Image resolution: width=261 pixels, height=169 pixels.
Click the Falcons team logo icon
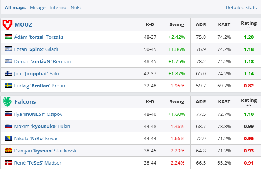tap(7, 101)
